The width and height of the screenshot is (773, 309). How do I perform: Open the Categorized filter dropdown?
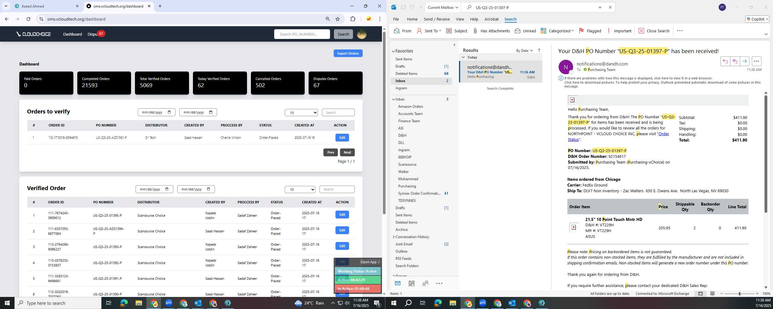click(557, 31)
